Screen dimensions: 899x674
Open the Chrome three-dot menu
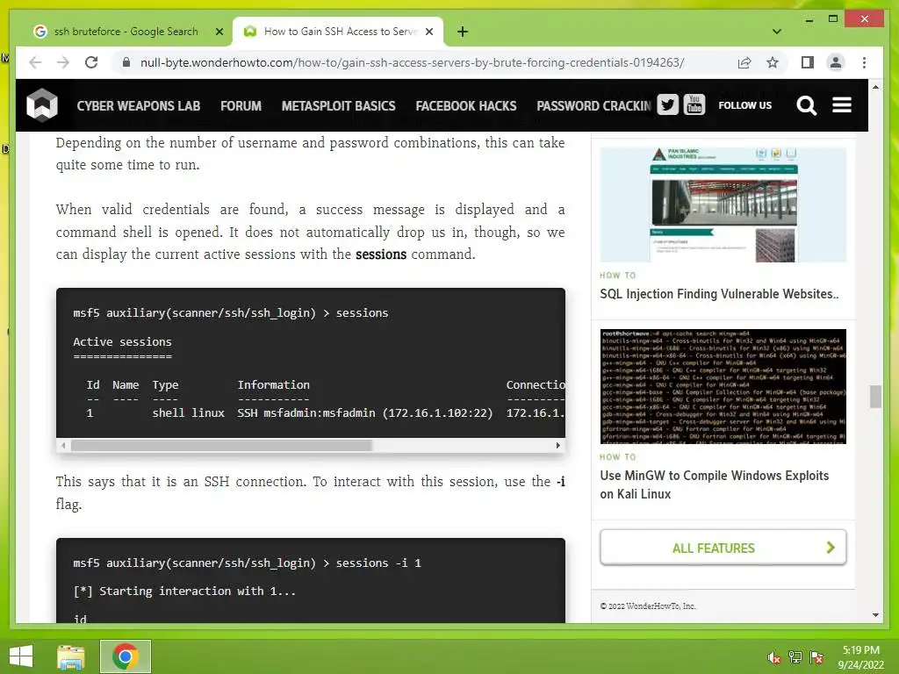(x=864, y=62)
